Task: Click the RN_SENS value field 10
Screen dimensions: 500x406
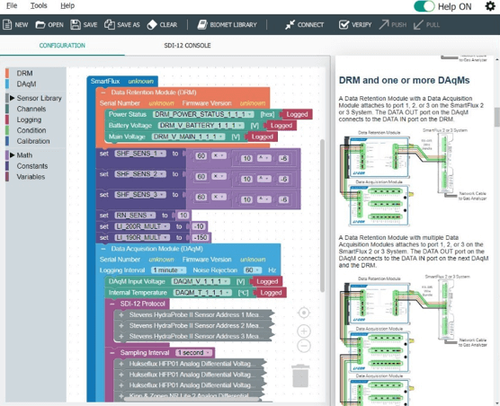Action: point(183,216)
